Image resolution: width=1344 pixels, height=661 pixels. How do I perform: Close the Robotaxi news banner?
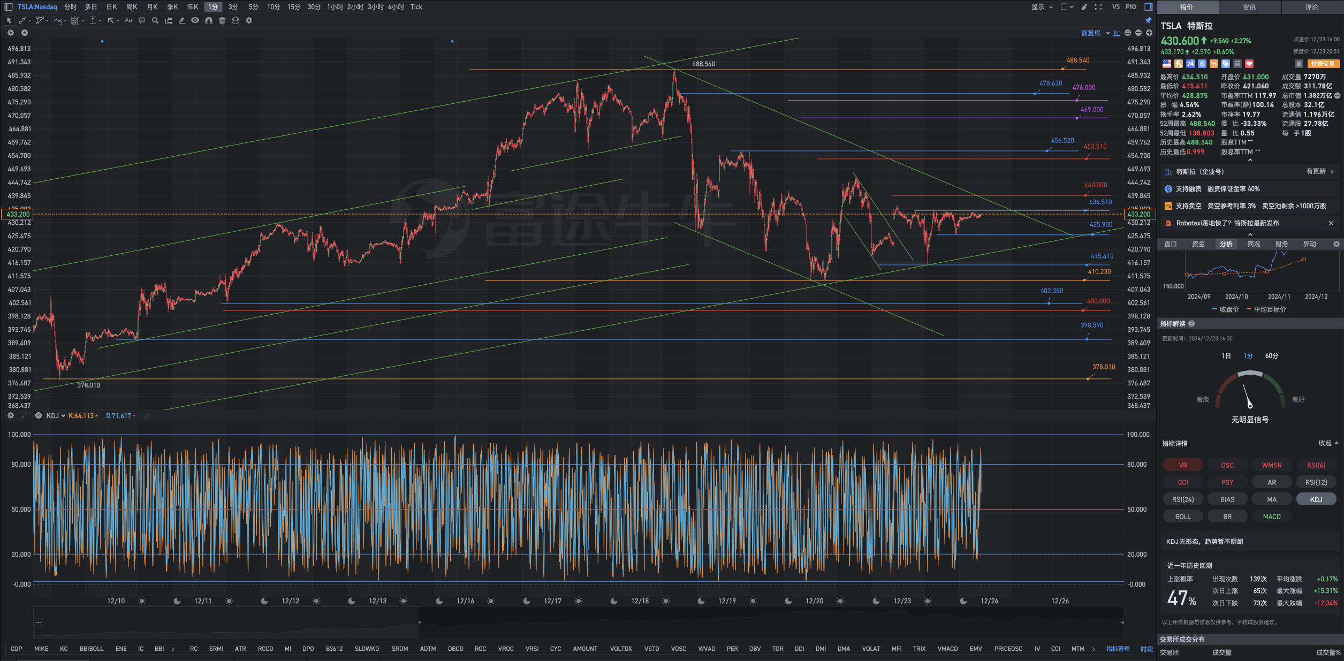point(1331,223)
